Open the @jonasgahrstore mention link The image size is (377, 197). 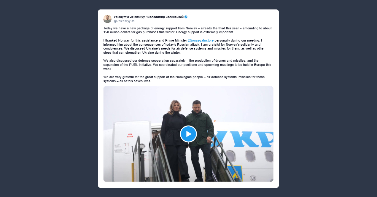click(x=201, y=40)
